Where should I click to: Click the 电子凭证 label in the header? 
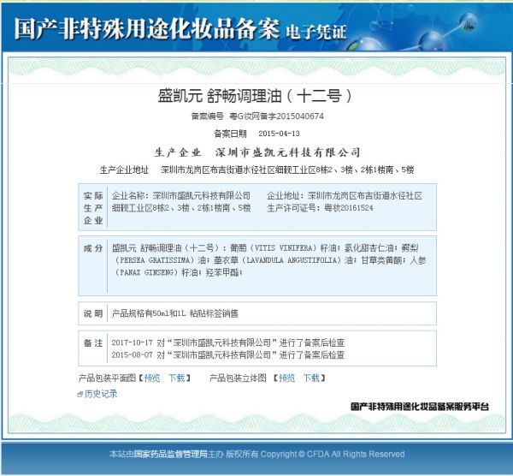coord(316,33)
